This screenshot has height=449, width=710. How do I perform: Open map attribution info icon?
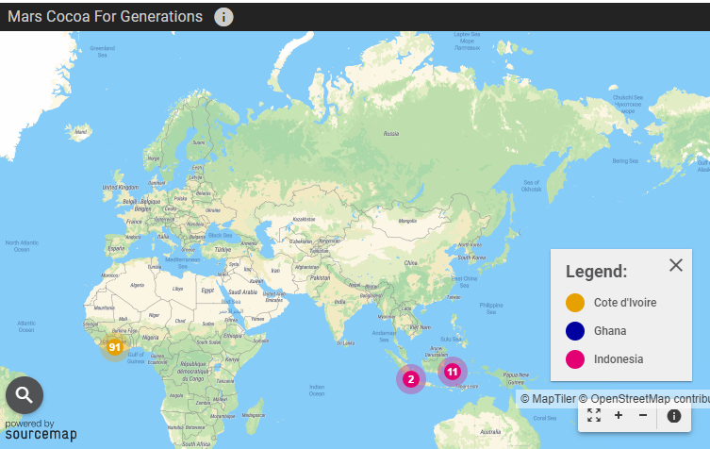click(x=674, y=415)
